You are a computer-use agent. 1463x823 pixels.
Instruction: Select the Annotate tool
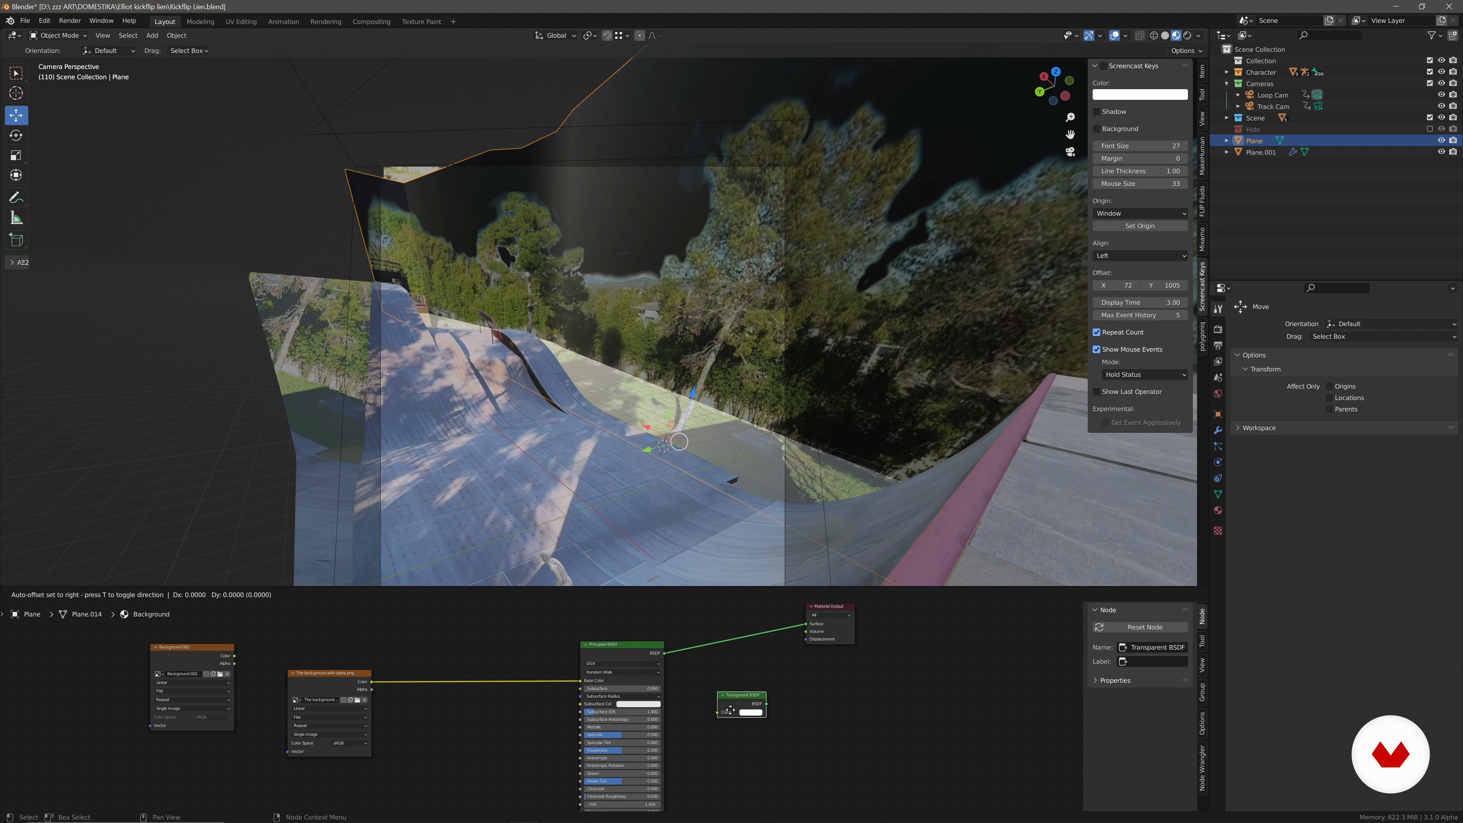click(x=16, y=198)
